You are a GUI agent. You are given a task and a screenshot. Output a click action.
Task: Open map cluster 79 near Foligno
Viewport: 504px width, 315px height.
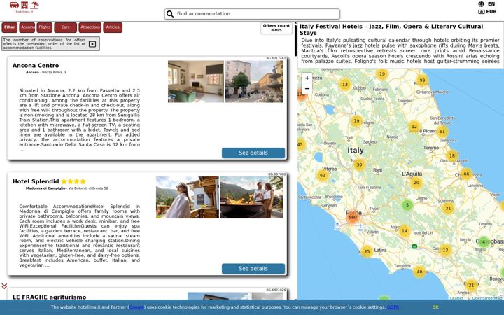coord(356,121)
